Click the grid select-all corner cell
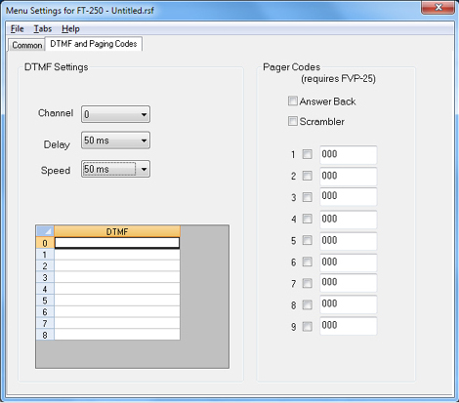This screenshot has height=403, width=459. point(45,231)
